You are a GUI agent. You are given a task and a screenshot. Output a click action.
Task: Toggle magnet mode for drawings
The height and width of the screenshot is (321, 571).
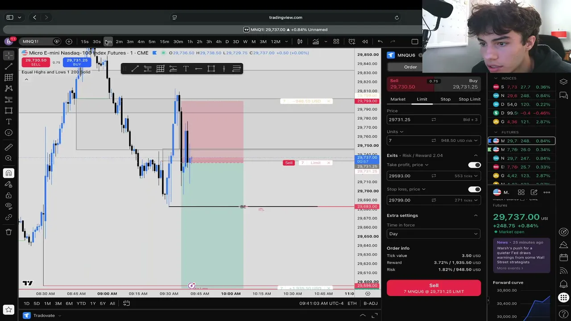point(8,173)
